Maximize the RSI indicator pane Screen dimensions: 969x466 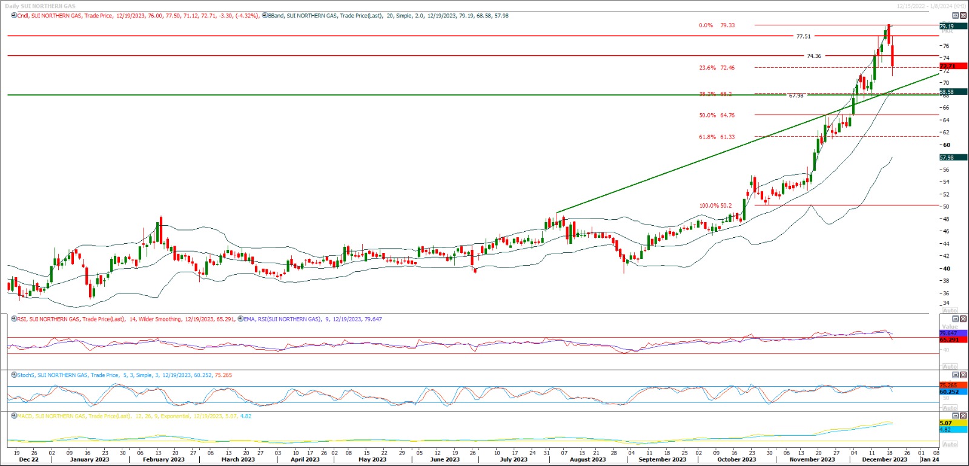(x=956, y=319)
